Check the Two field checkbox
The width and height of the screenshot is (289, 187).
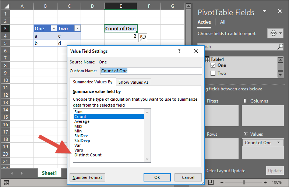213,73
